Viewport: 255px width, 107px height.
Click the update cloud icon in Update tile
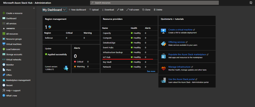coord(66,68)
